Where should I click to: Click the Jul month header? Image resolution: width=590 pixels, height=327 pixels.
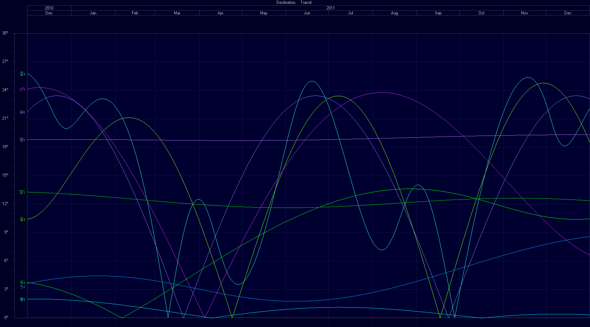click(350, 13)
